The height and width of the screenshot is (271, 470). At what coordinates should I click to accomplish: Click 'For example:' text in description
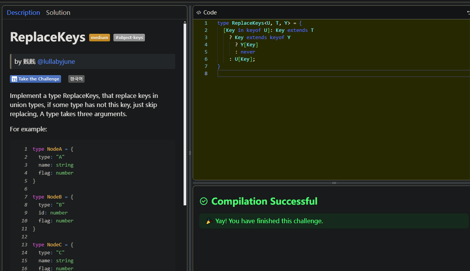(x=28, y=129)
